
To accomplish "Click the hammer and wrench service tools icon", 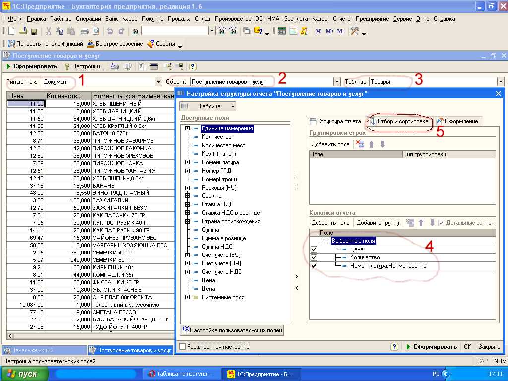I will (355, 31).
